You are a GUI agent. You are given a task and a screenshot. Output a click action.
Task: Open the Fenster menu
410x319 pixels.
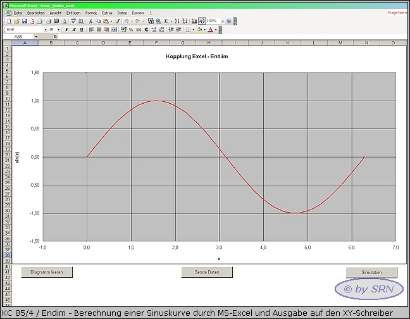(x=139, y=13)
